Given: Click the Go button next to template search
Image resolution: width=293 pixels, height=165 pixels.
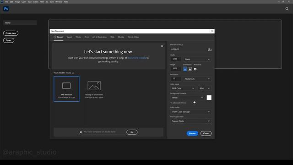Looking at the screenshot, I should point(132,132).
